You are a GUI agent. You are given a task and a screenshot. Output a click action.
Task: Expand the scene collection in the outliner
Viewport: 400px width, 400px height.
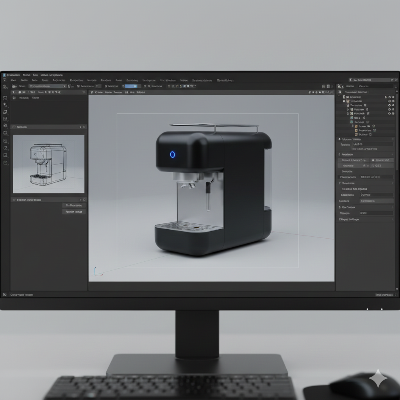(342, 92)
